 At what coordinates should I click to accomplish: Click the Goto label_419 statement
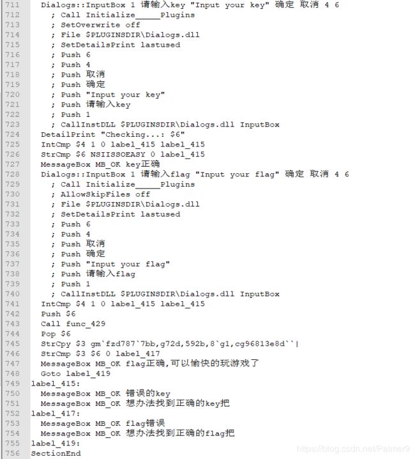coord(75,373)
